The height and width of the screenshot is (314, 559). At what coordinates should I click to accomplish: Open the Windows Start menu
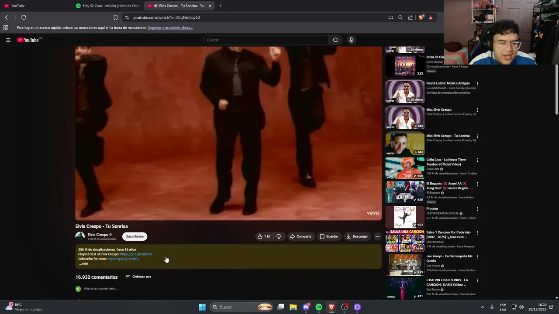(202, 307)
